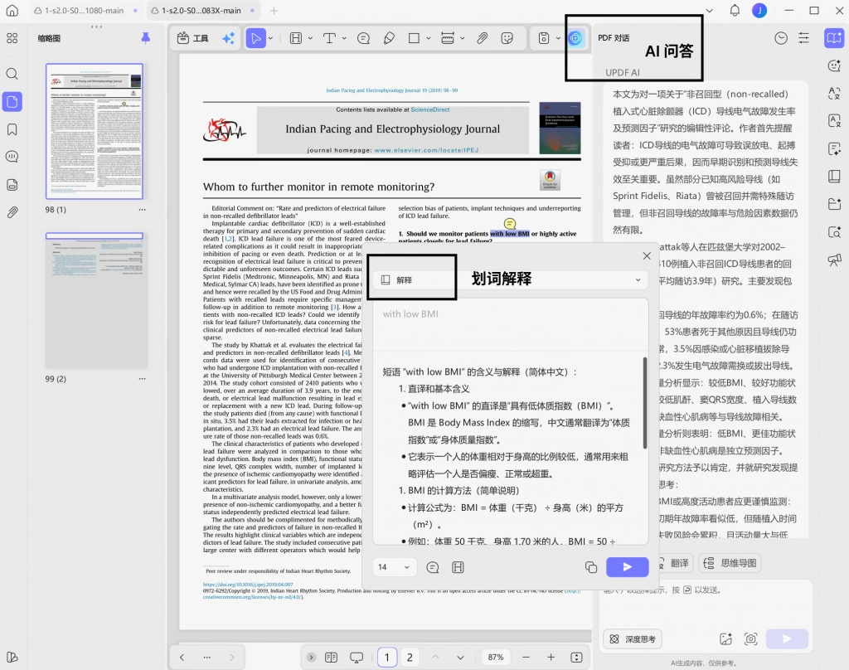Open the 工具 tools menu
849x670 pixels.
click(x=193, y=38)
